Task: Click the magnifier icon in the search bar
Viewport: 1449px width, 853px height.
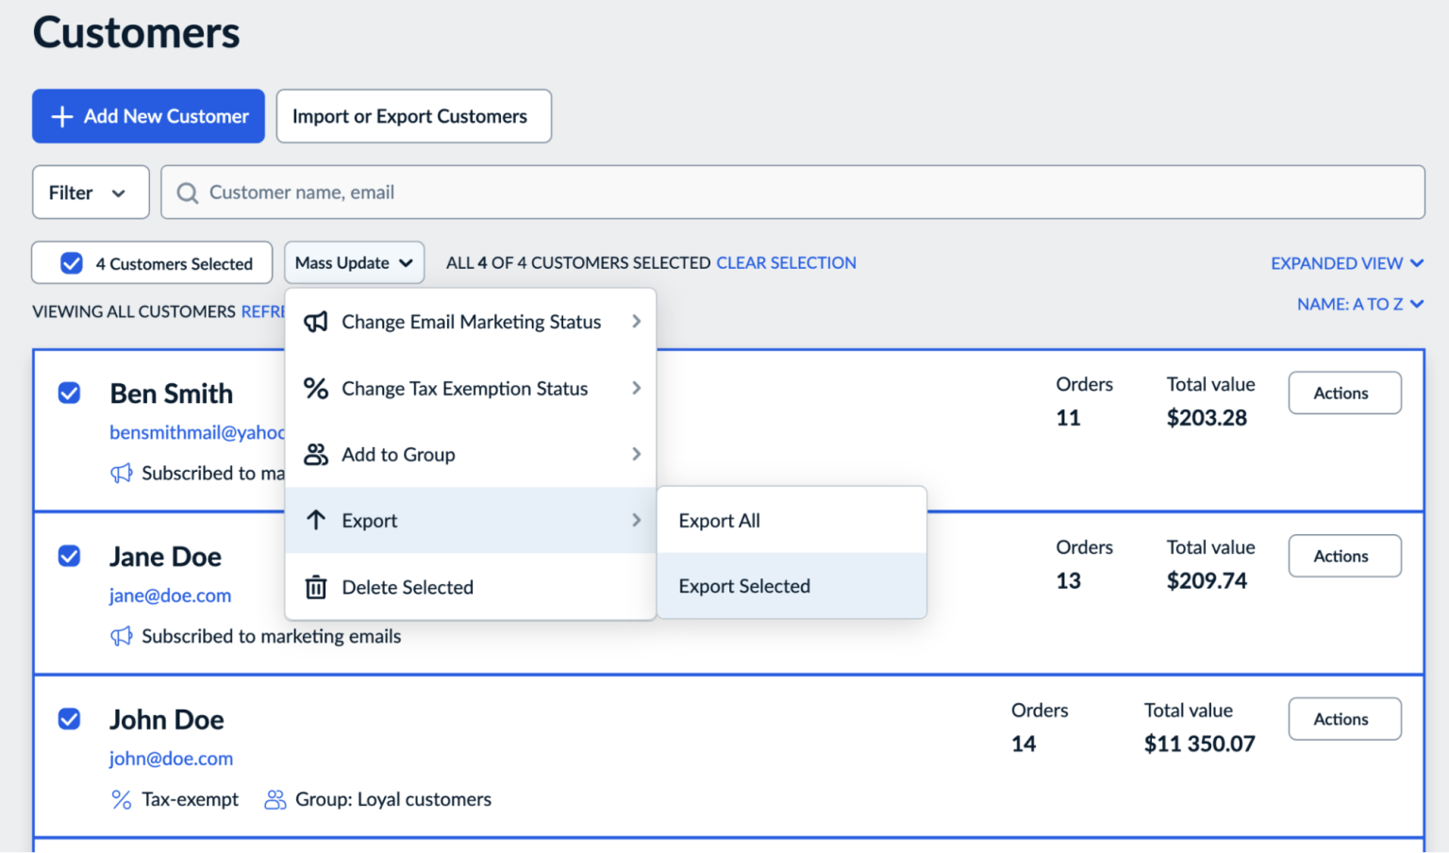Action: [x=187, y=192]
